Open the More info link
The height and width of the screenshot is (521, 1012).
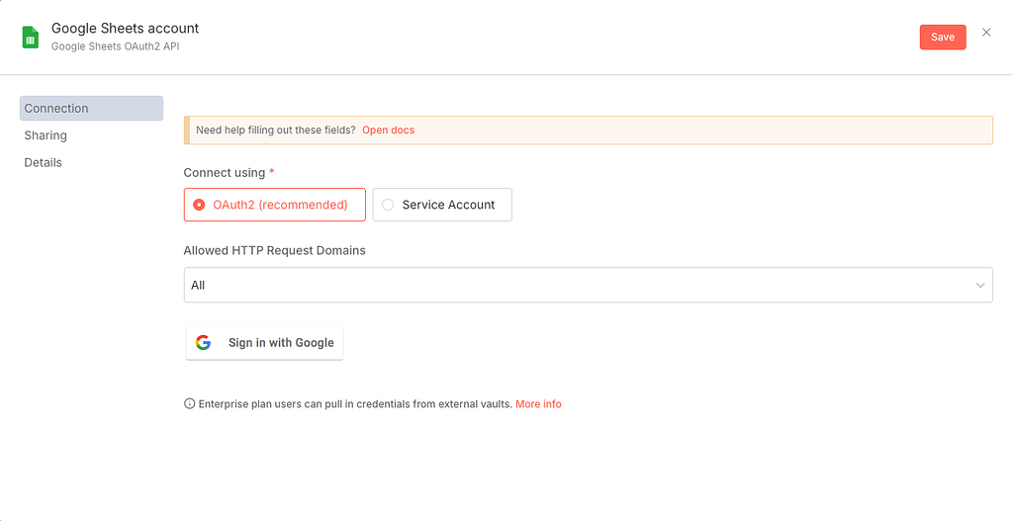538,404
